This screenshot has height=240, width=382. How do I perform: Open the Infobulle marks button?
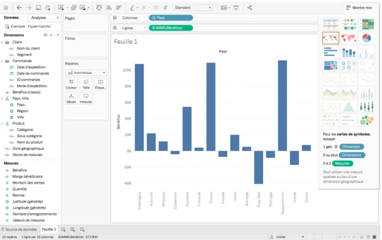click(86, 98)
